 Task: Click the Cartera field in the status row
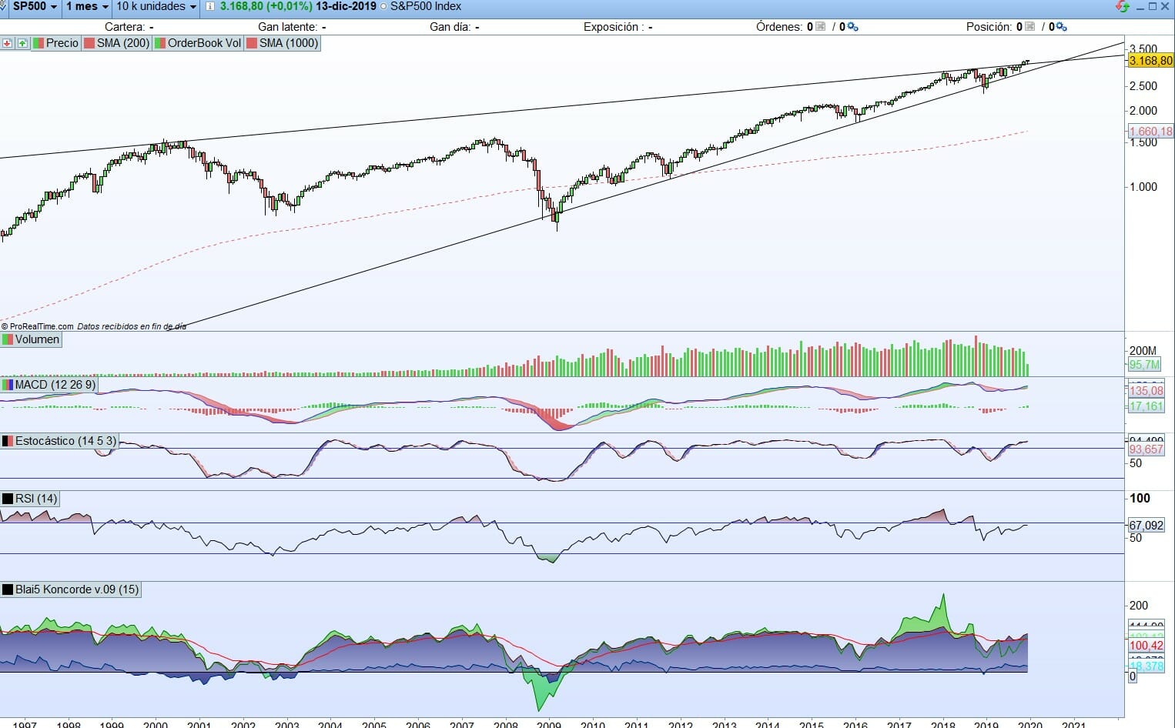(129, 27)
